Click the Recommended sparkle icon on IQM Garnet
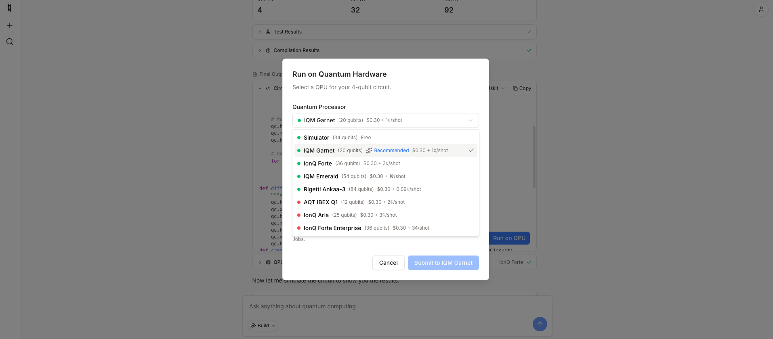 click(369, 151)
